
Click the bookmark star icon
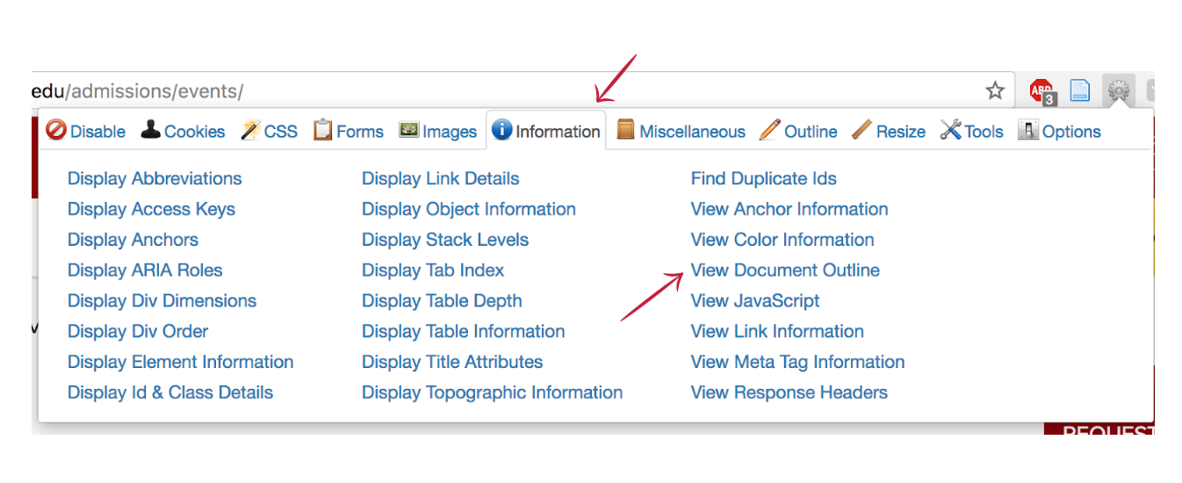(x=994, y=90)
